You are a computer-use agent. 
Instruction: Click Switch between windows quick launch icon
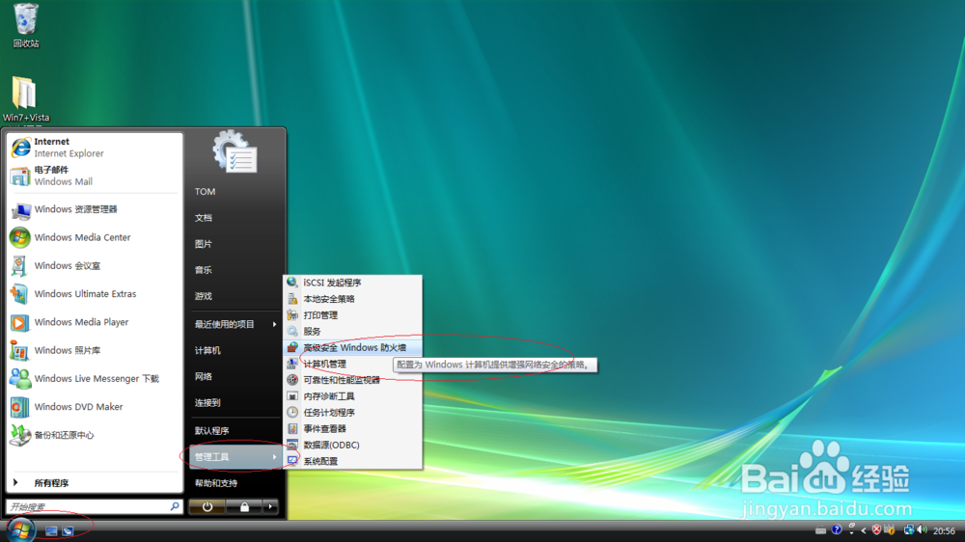click(68, 531)
